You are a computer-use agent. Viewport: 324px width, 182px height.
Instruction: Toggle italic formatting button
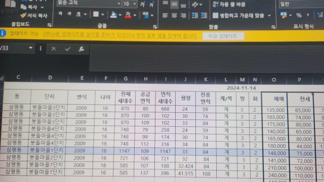point(69,14)
